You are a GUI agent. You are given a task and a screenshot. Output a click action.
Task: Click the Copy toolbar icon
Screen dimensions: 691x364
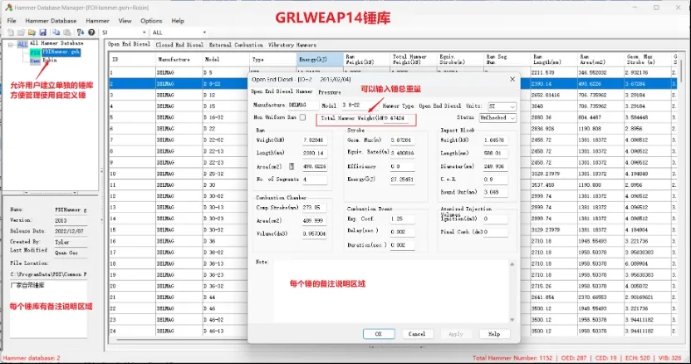point(55,32)
